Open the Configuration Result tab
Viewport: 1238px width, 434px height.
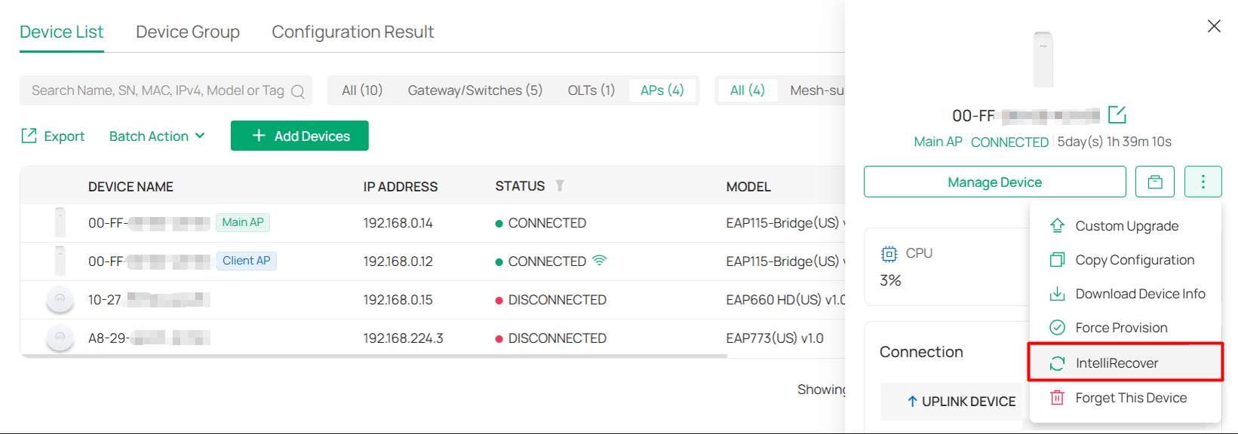pos(353,32)
